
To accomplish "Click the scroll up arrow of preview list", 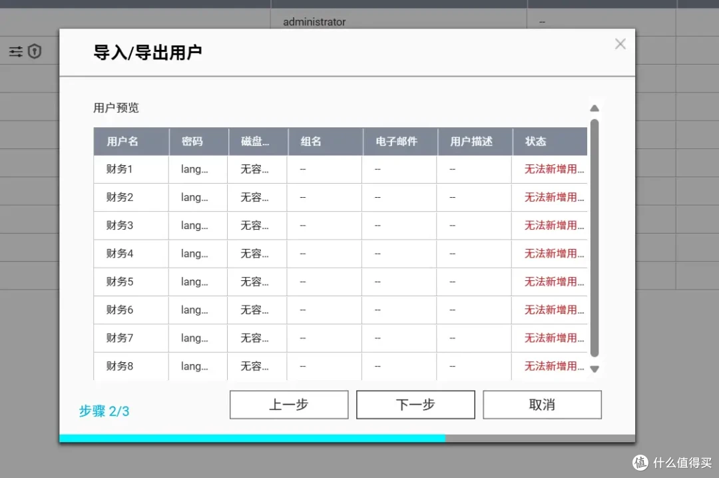I will tap(595, 109).
